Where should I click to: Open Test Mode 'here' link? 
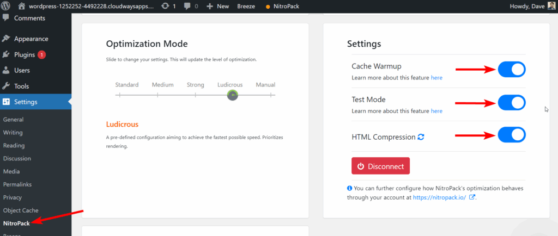pyautogui.click(x=436, y=111)
